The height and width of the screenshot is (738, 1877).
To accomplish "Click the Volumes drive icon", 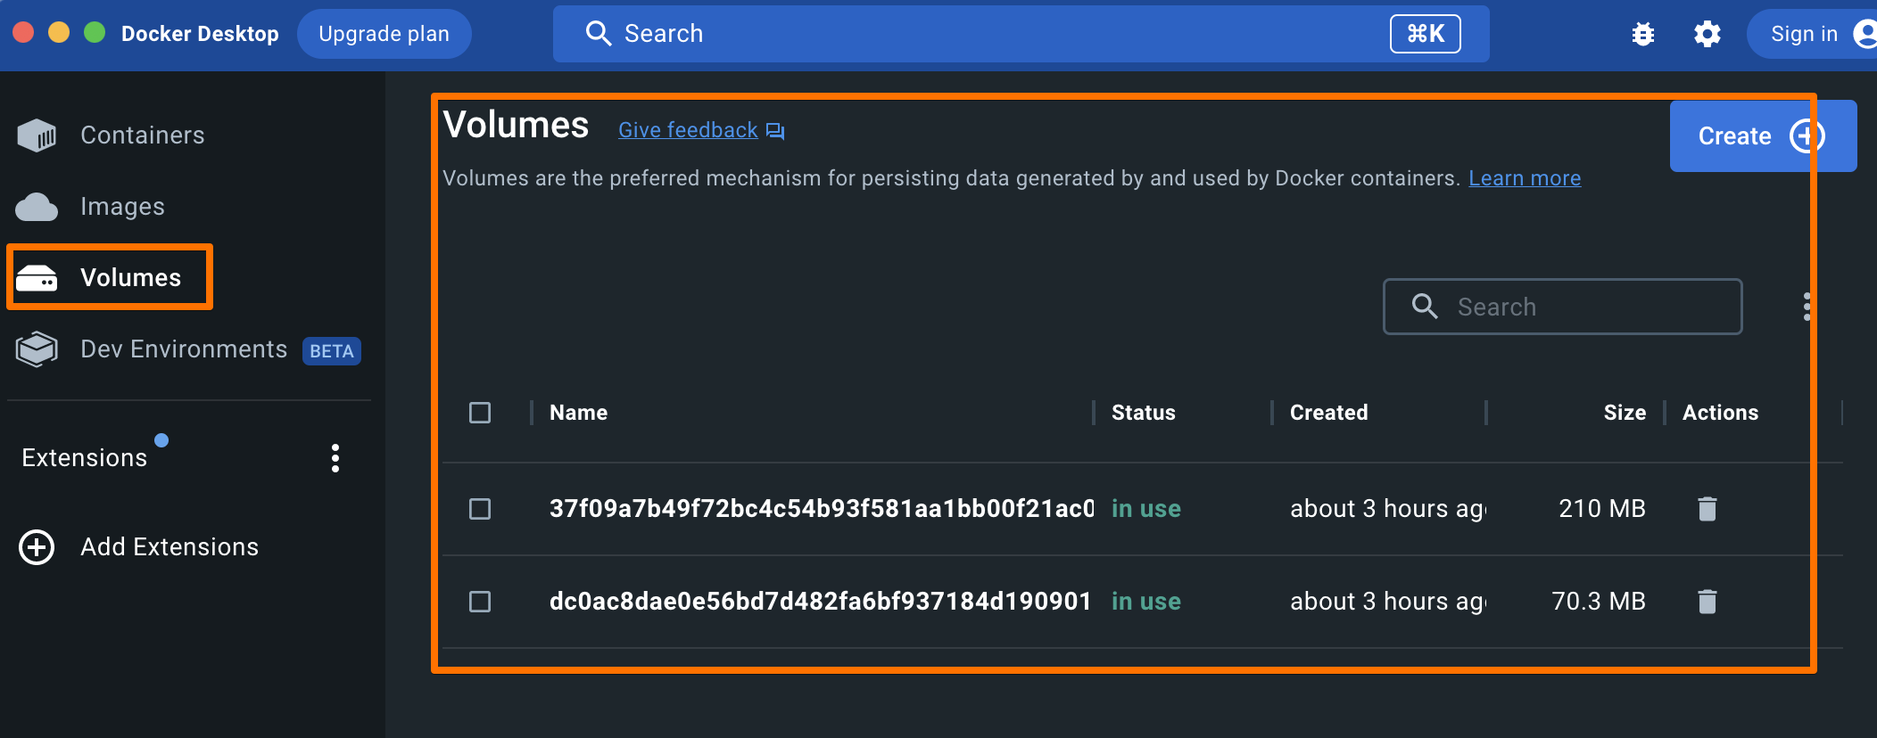I will (x=37, y=278).
